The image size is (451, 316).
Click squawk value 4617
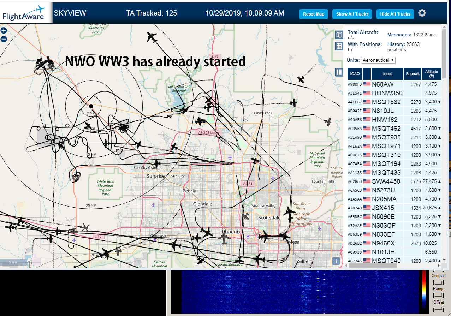point(416,129)
